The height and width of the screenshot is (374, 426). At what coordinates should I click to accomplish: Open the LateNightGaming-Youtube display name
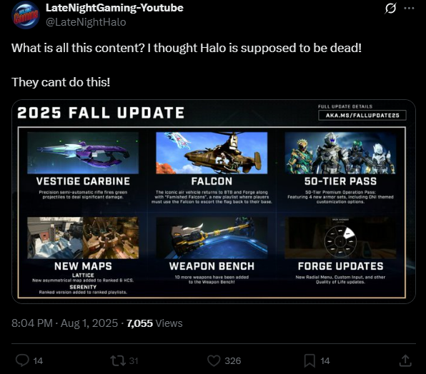114,8
